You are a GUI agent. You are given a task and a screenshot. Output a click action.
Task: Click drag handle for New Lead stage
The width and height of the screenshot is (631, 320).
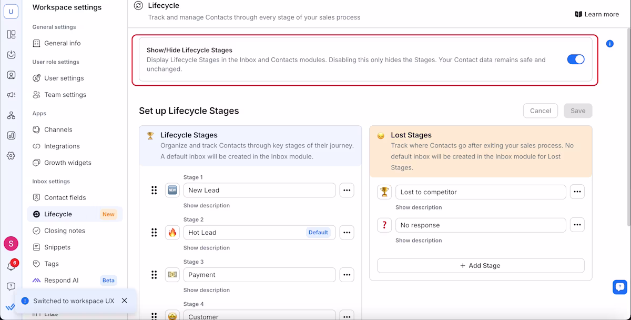[154, 190]
